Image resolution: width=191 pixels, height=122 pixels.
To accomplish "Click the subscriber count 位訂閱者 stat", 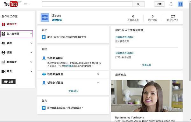I will tap(152, 18).
